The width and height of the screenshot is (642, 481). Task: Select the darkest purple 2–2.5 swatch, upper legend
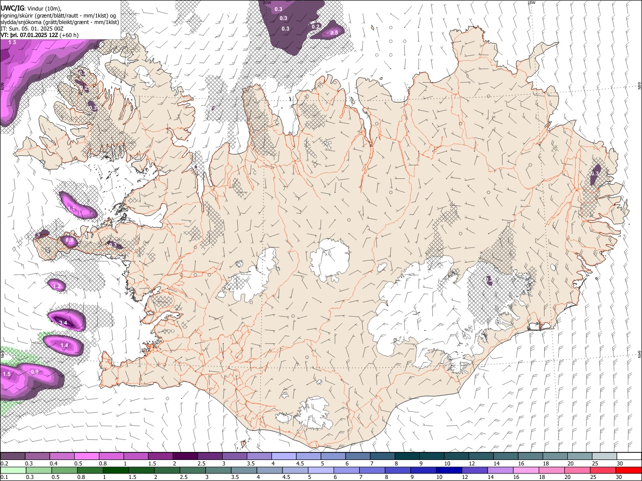pos(185,456)
